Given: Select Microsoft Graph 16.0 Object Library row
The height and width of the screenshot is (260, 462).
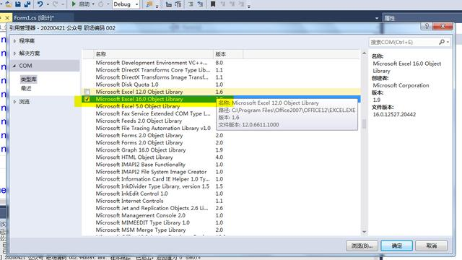Looking at the screenshot, I should click(x=221, y=150).
